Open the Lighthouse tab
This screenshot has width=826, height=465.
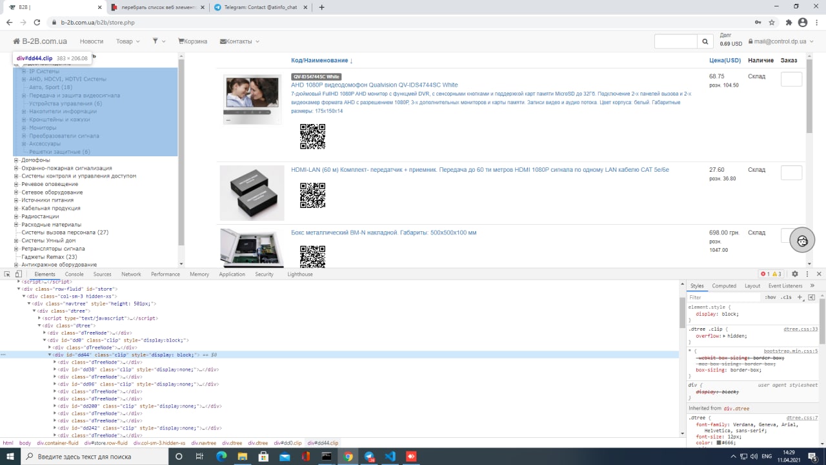pyautogui.click(x=300, y=274)
